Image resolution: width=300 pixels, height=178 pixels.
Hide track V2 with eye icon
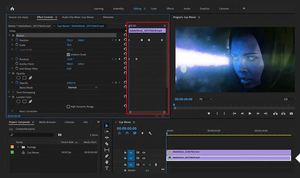click(x=144, y=153)
